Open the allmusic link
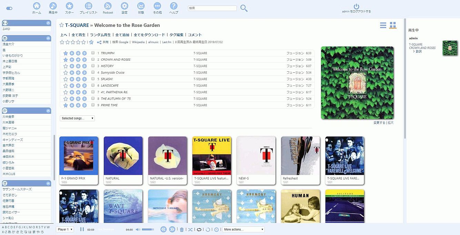Viewport: 460px width, 235px height. click(x=153, y=42)
